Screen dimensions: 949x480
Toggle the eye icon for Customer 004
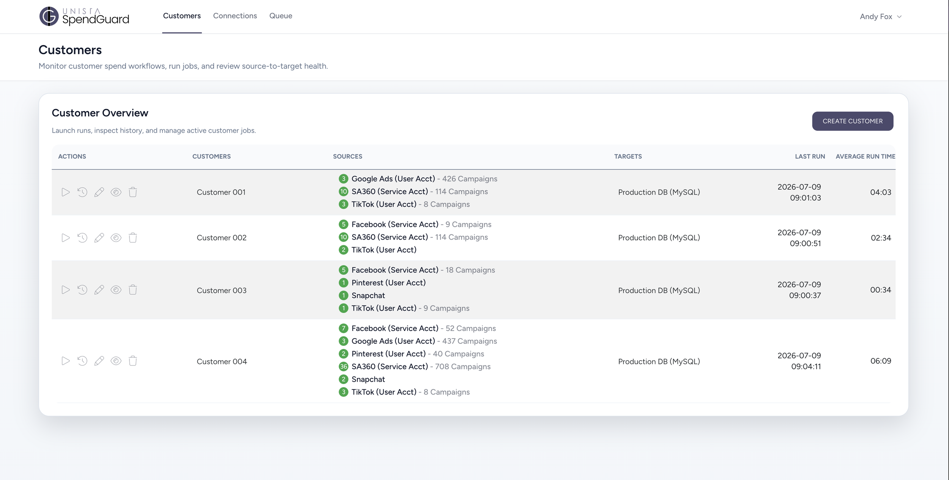[116, 361]
